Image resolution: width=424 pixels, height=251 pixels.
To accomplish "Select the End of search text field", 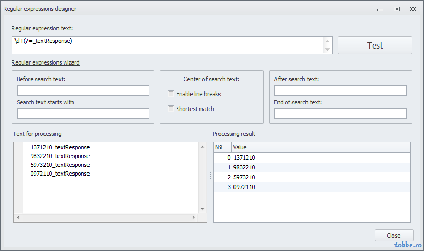I will click(x=341, y=114).
